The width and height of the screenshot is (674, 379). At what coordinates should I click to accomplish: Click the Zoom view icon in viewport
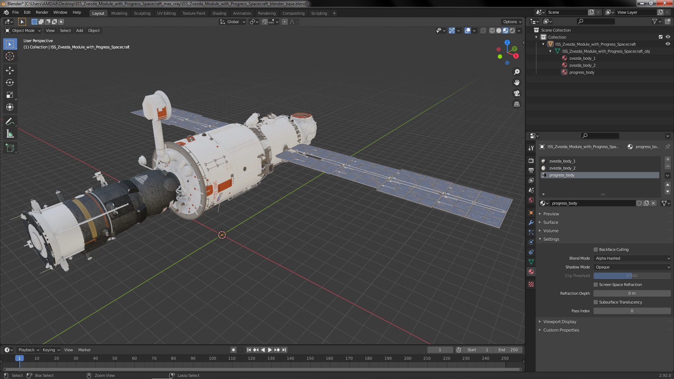click(517, 72)
